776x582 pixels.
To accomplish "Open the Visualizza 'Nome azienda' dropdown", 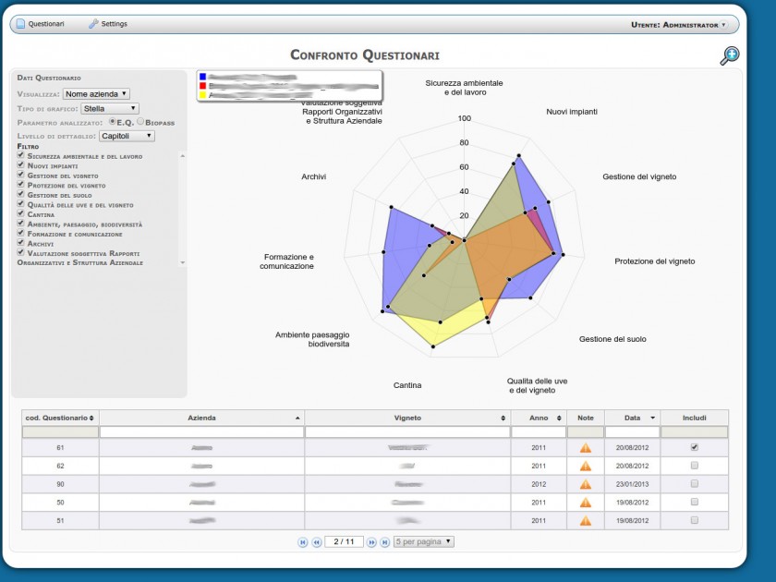I will pos(97,94).
